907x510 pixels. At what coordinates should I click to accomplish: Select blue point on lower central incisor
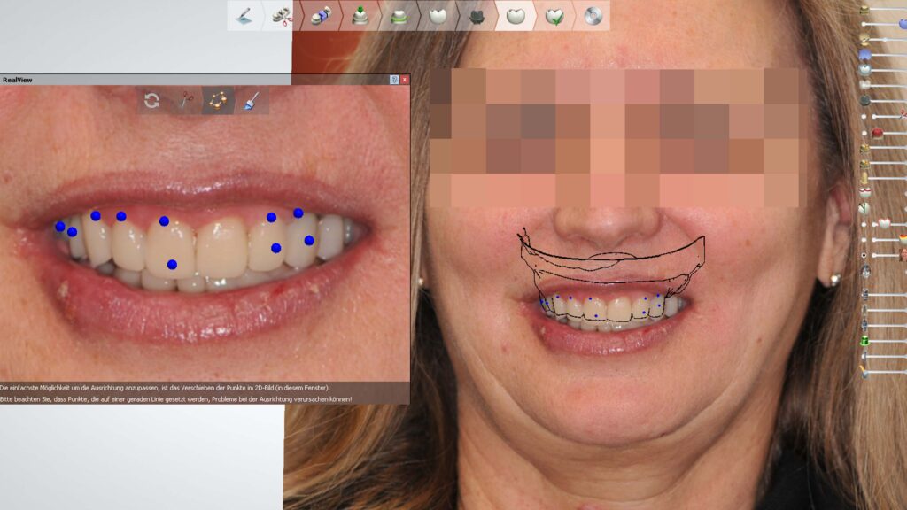(172, 264)
